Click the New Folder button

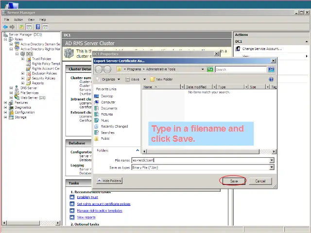pyautogui.click(x=161, y=80)
